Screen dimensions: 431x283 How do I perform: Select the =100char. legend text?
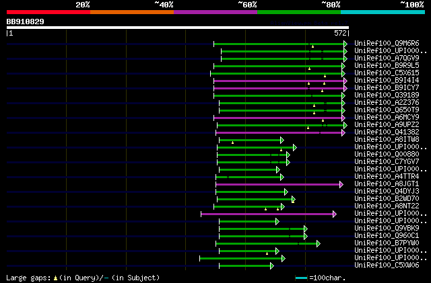click(328, 278)
